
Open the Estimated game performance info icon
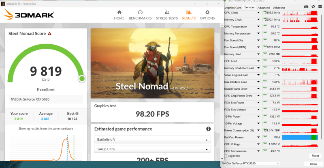tap(208, 129)
